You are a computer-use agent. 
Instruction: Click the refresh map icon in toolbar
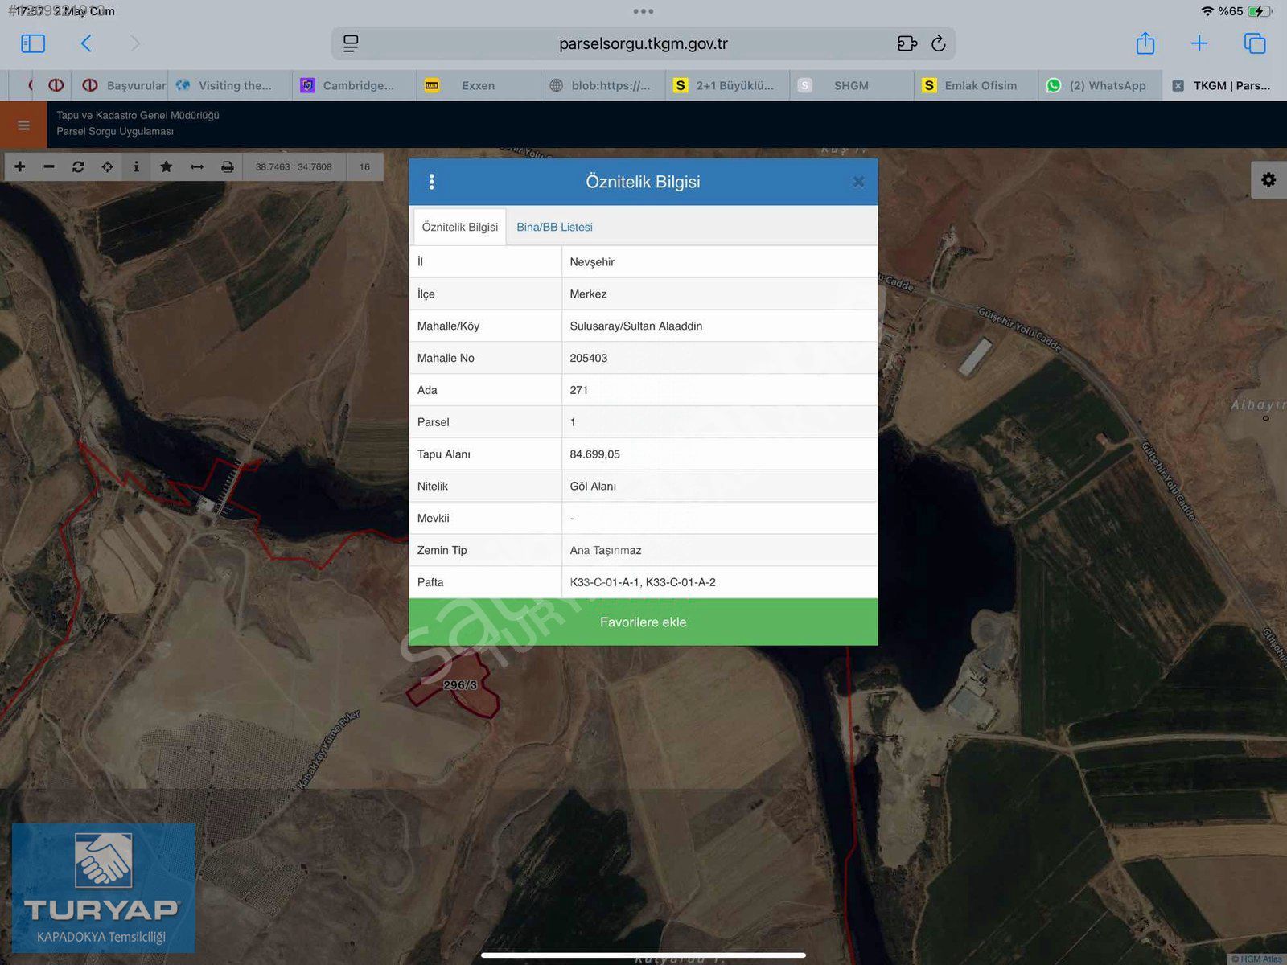click(78, 166)
